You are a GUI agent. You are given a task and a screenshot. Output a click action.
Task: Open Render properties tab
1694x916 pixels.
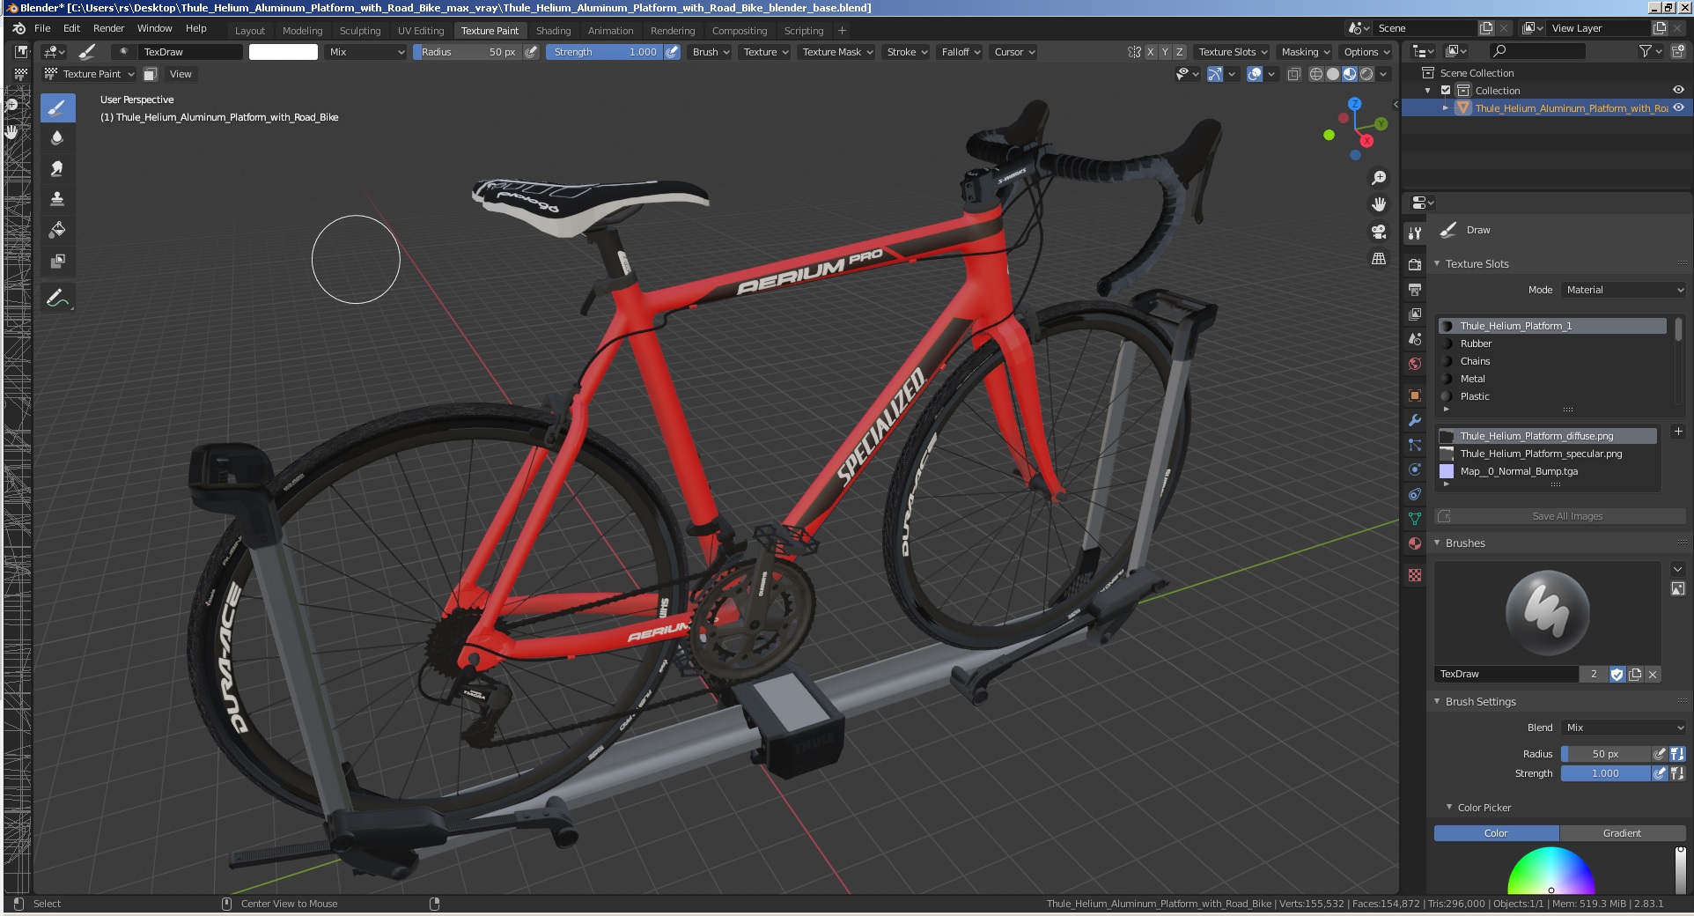1415,264
